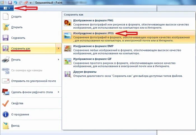Click the blue info icon О программе
The image size is (196, 135).
pos(6,114)
